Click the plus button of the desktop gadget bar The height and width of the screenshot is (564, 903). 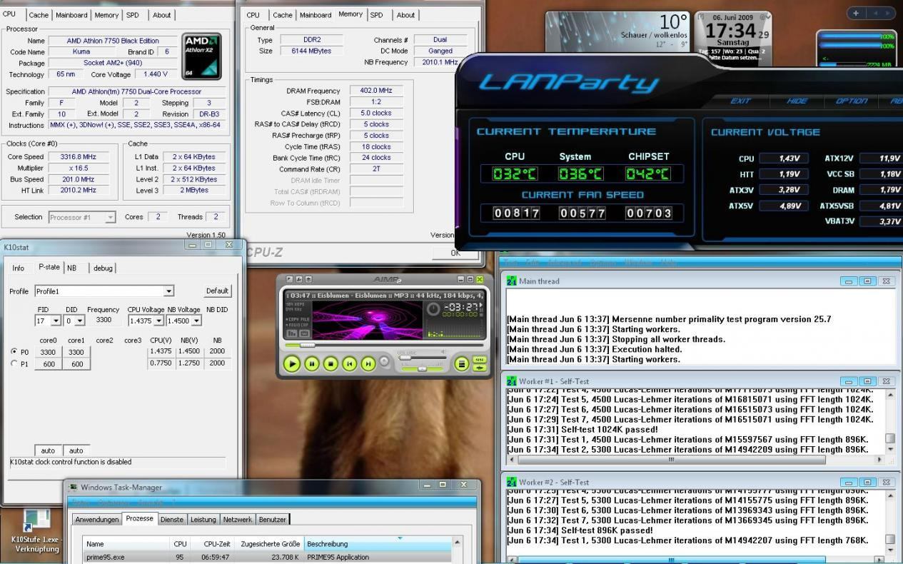tap(855, 13)
